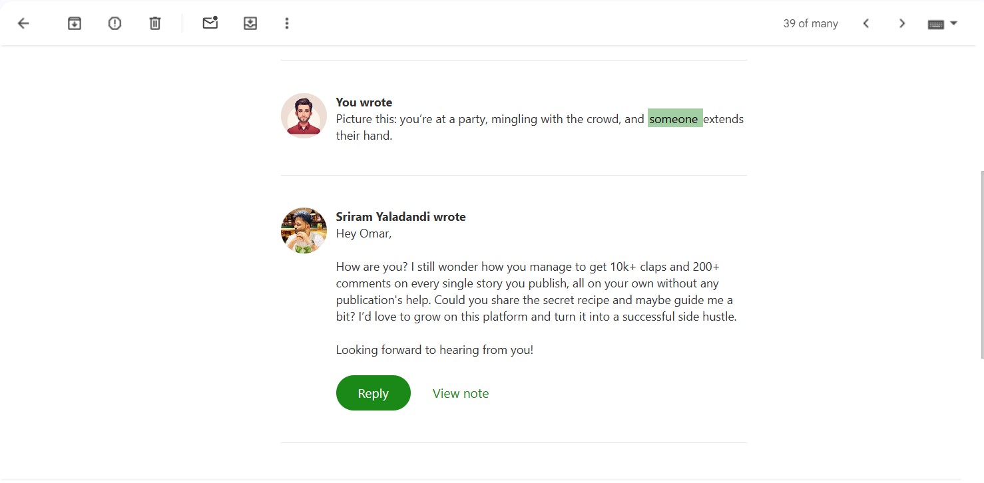
Task: Report this conversation as spam
Action: pyautogui.click(x=114, y=23)
